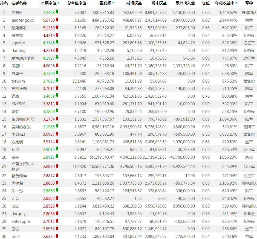Viewport: 257px width, 239px height.
Task: Click annualized return 2,944.46%
Action: [x=228, y=20]
